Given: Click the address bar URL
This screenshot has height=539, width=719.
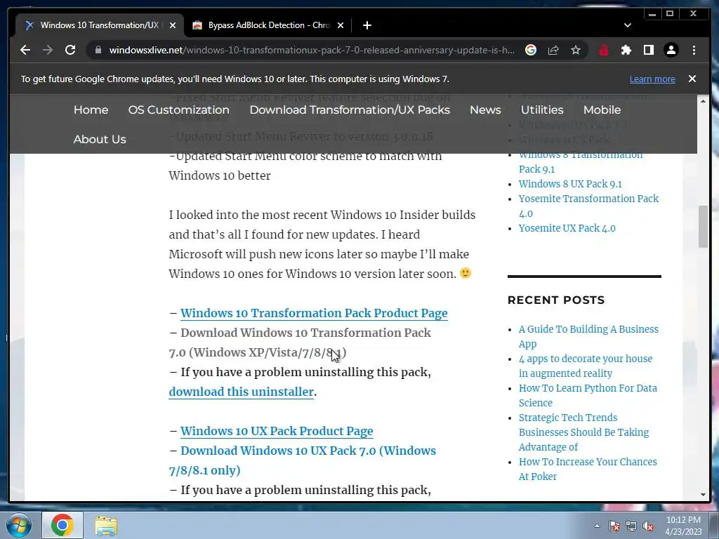Looking at the screenshot, I should tap(312, 50).
